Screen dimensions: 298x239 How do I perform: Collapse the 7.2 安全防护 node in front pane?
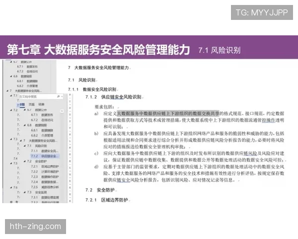[x=24, y=161]
